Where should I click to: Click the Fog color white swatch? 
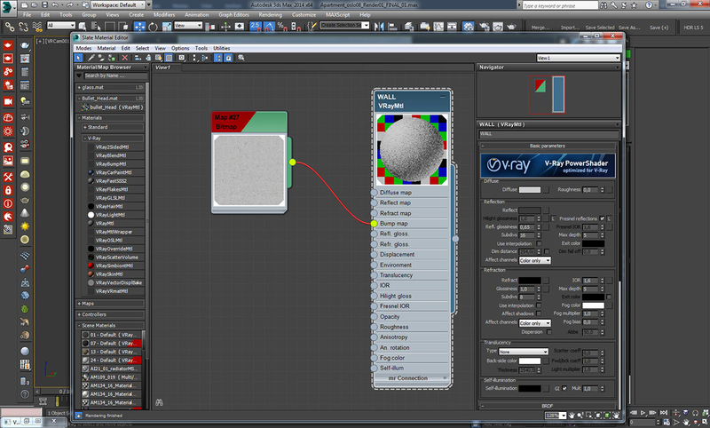tap(593, 305)
